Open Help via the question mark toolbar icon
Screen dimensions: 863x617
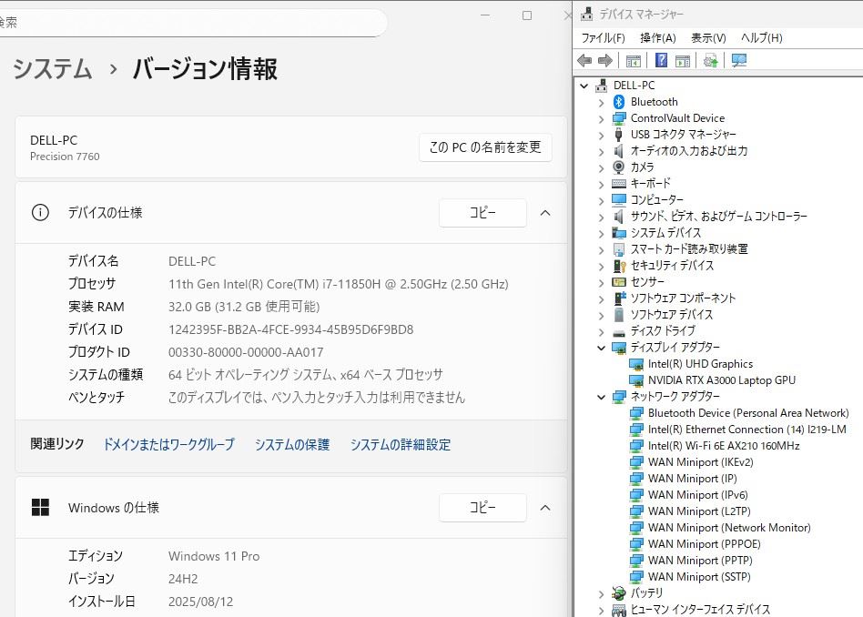(661, 61)
